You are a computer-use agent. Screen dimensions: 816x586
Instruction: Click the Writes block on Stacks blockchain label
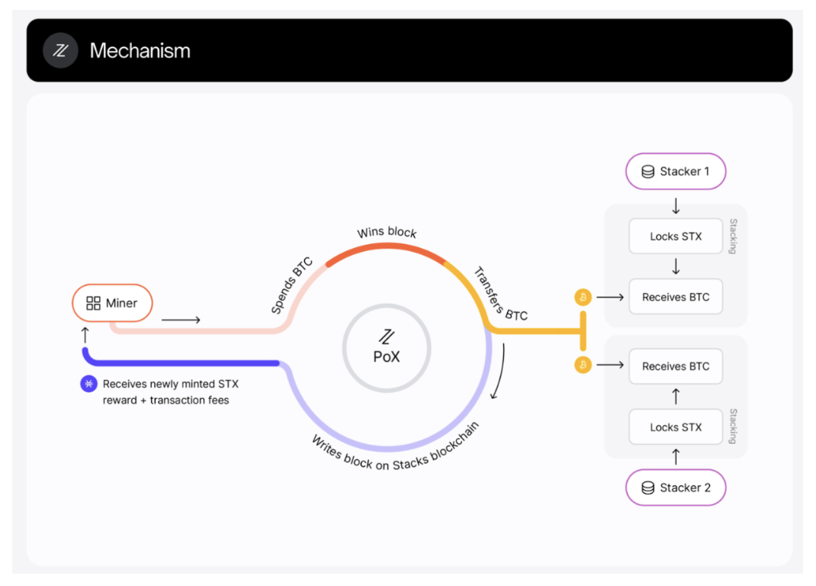(x=394, y=453)
